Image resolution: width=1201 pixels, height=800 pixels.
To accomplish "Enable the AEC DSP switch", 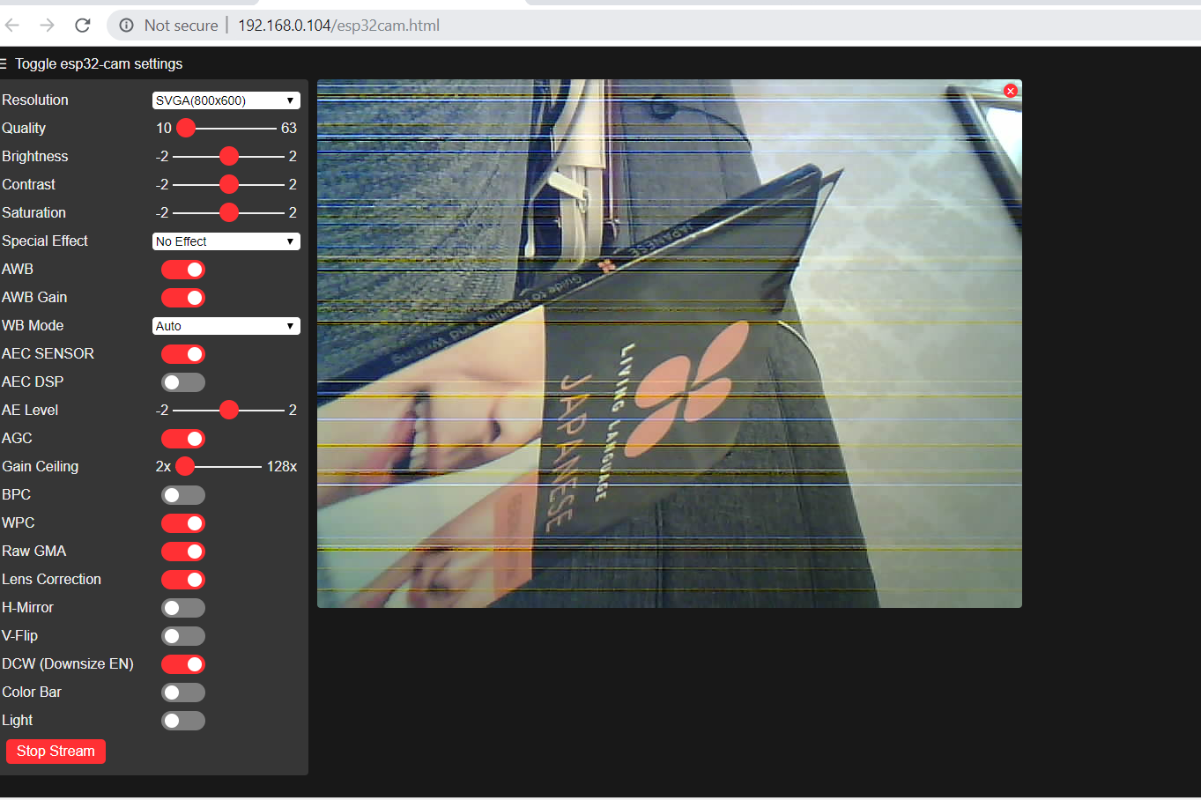I will coord(183,382).
